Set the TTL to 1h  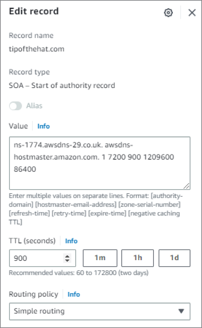(x=138, y=258)
